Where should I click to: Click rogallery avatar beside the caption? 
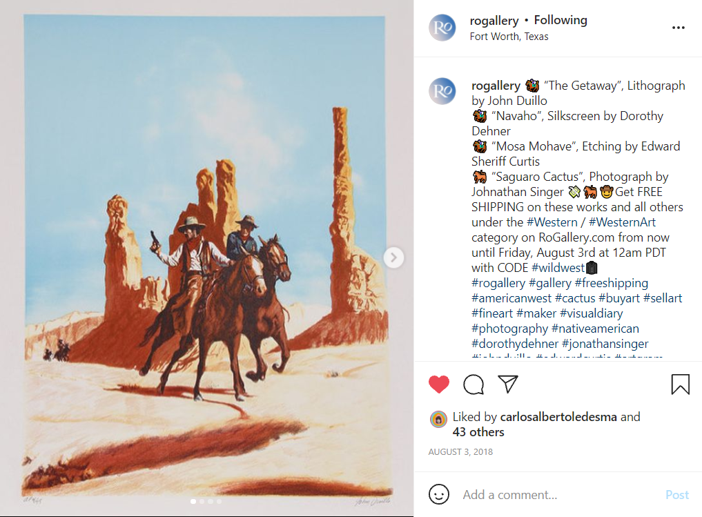pyautogui.click(x=442, y=91)
